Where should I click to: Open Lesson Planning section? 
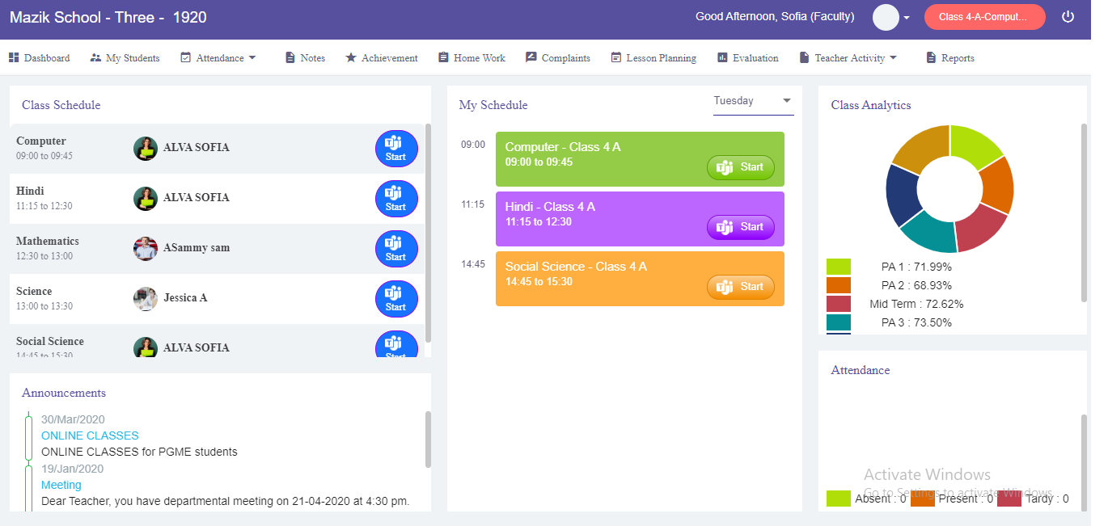653,57
